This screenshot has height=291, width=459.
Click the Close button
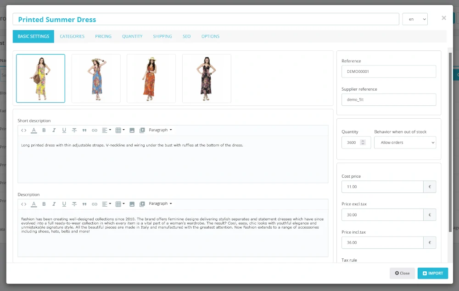point(402,273)
